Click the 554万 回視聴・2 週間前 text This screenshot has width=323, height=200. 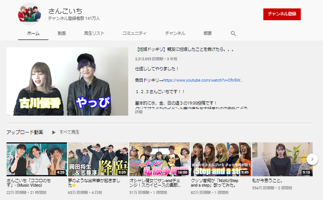point(272,188)
